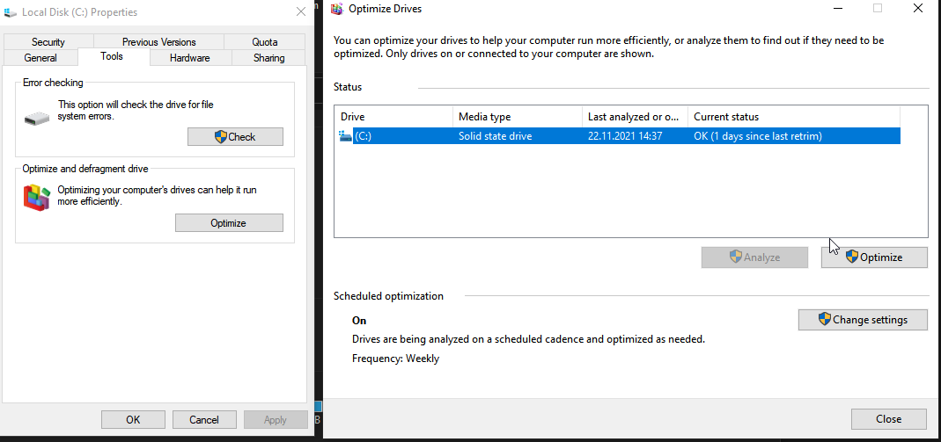Select the (C:) drive row
This screenshot has width=941, height=442.
[617, 136]
